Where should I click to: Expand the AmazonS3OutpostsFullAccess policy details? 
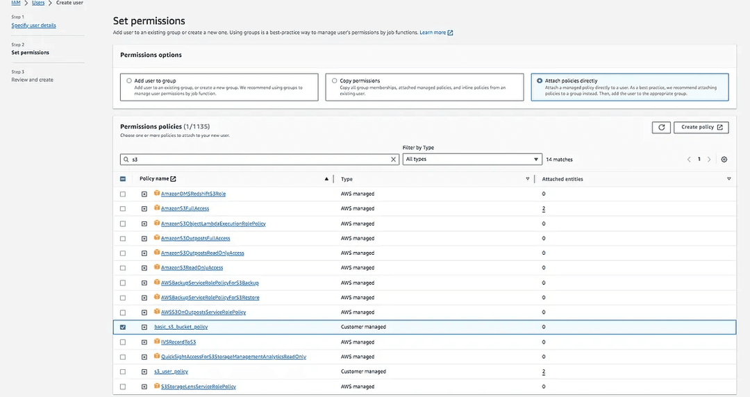tap(144, 238)
